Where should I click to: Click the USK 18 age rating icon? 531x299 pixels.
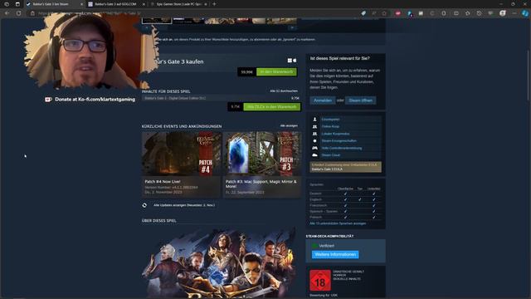tap(320, 281)
